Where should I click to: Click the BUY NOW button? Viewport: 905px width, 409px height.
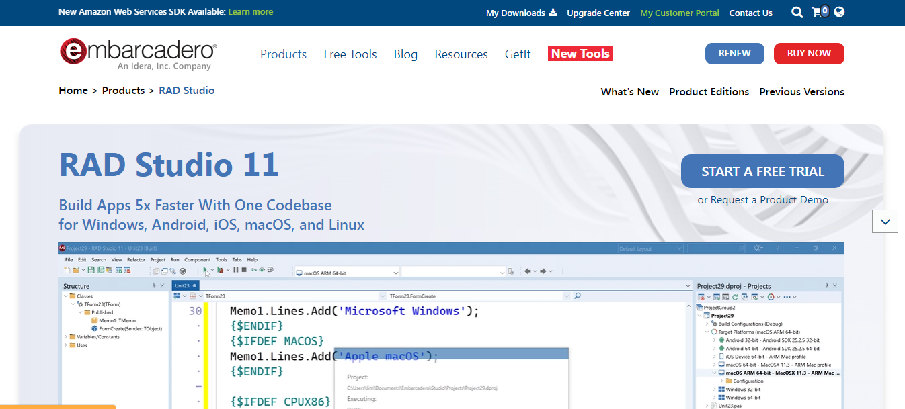coord(809,54)
